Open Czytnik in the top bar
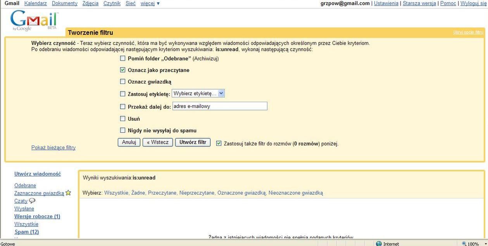 (112, 3)
